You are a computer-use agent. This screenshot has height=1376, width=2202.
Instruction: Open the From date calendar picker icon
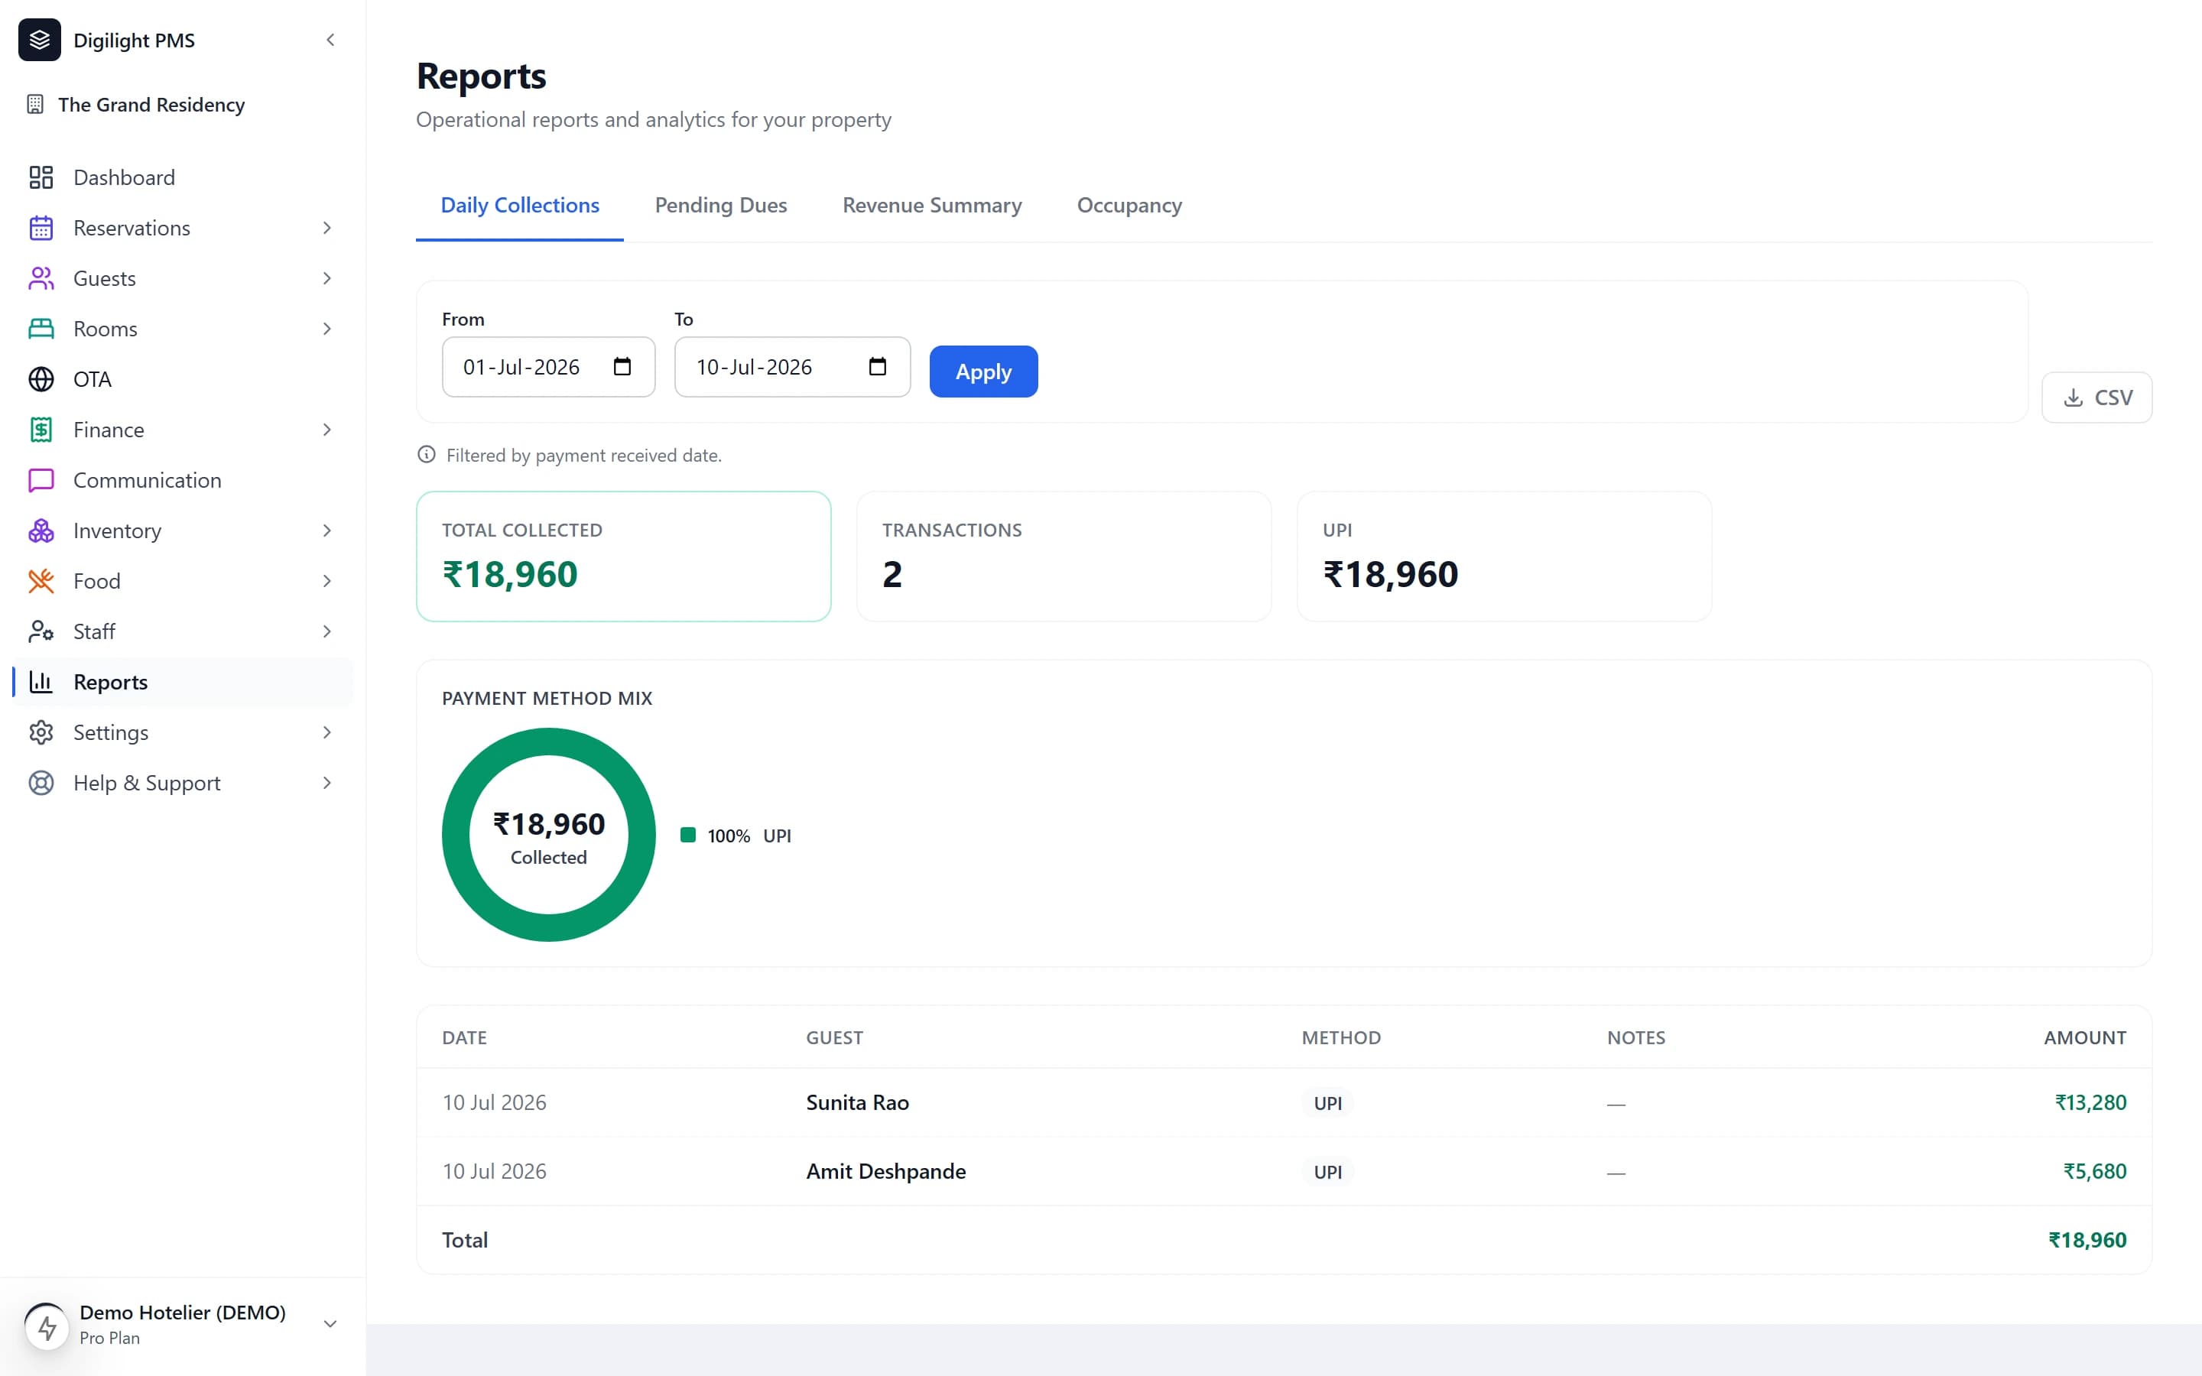tap(622, 367)
